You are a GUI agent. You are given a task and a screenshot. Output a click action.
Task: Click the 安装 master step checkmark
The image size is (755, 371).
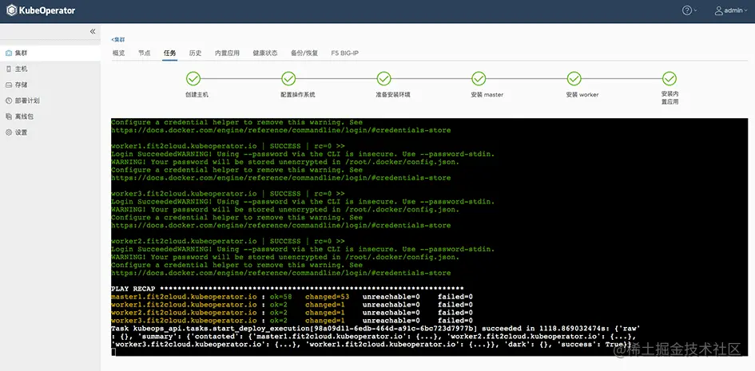[x=479, y=78]
